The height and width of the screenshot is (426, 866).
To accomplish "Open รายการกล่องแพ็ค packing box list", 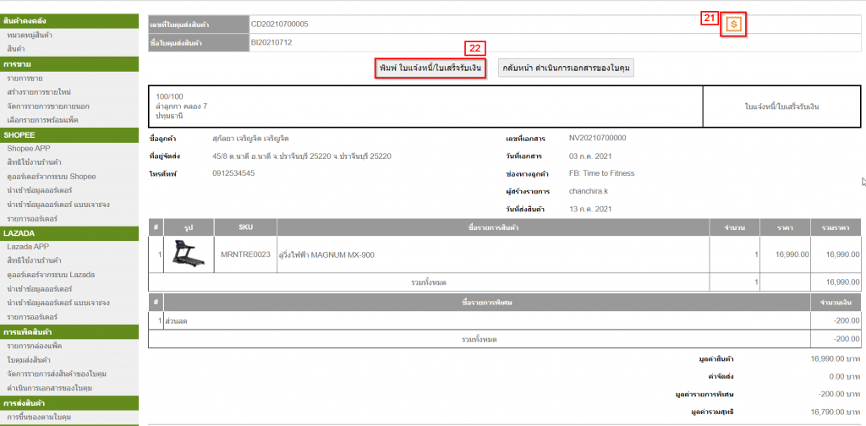I will [x=34, y=347].
